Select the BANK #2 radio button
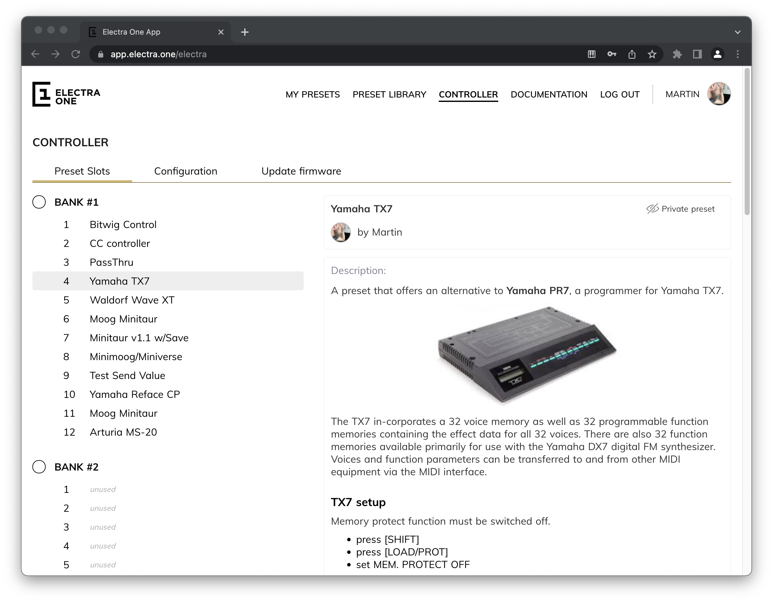The width and height of the screenshot is (773, 602). click(x=39, y=467)
